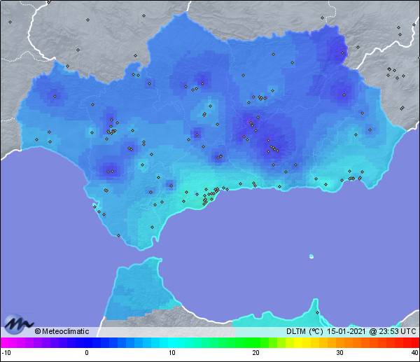The width and height of the screenshot is (420, 362).
Task: Click the -10 label on temperature scale
Action: coord(6,353)
